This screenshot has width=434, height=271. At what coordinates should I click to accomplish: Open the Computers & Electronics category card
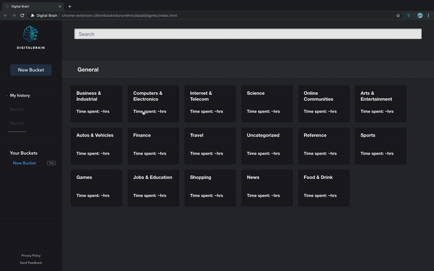tap(154, 104)
